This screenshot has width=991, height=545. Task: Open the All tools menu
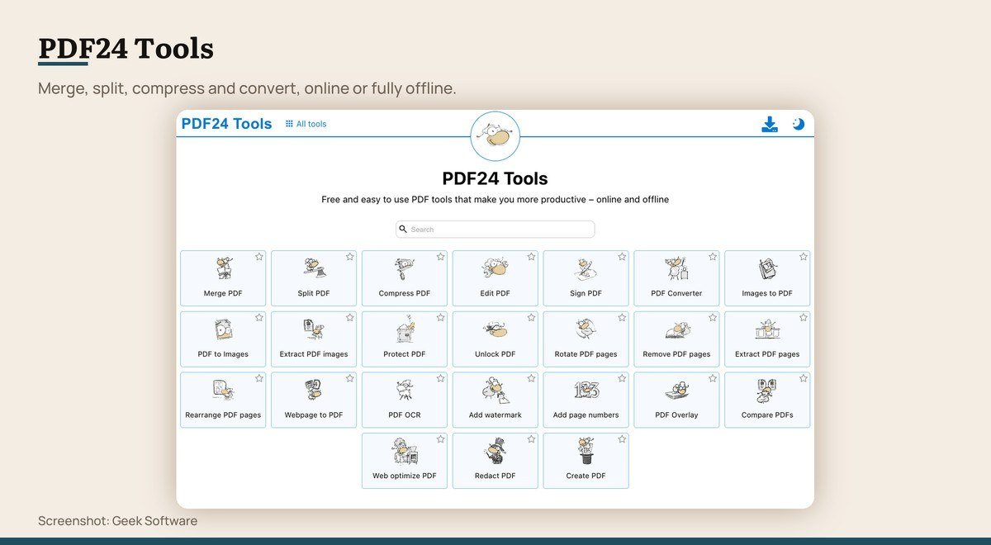[306, 124]
